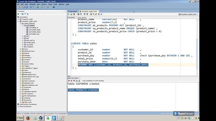
Task: Click the highlighted 'Table PRODUCTS created.' output
Action: [83, 90]
